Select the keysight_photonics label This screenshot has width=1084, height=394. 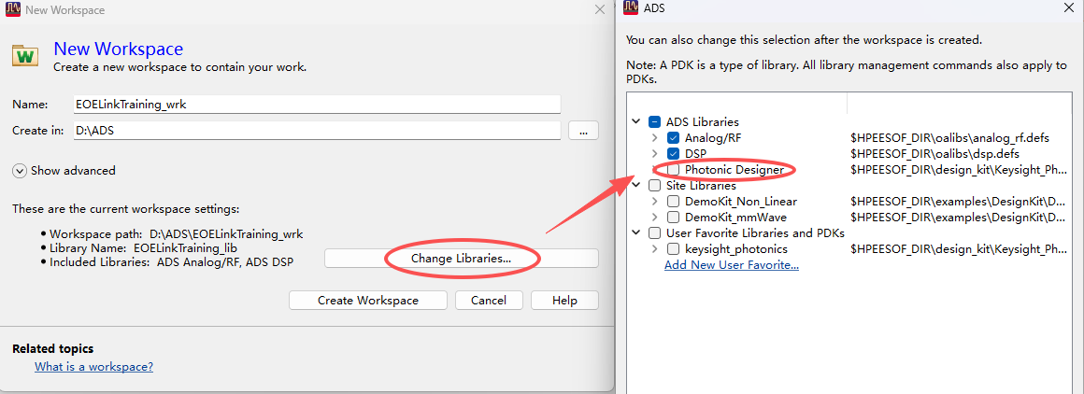click(x=736, y=249)
